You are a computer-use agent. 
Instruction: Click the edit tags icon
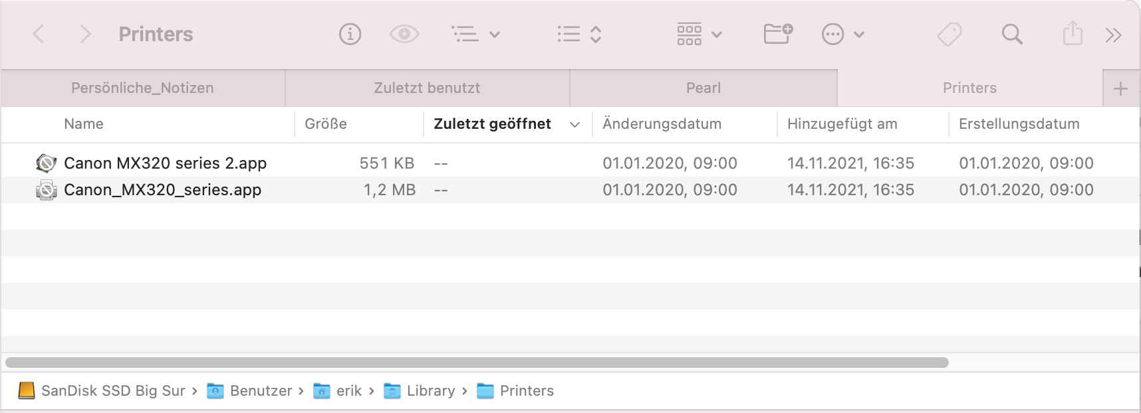[x=950, y=34]
